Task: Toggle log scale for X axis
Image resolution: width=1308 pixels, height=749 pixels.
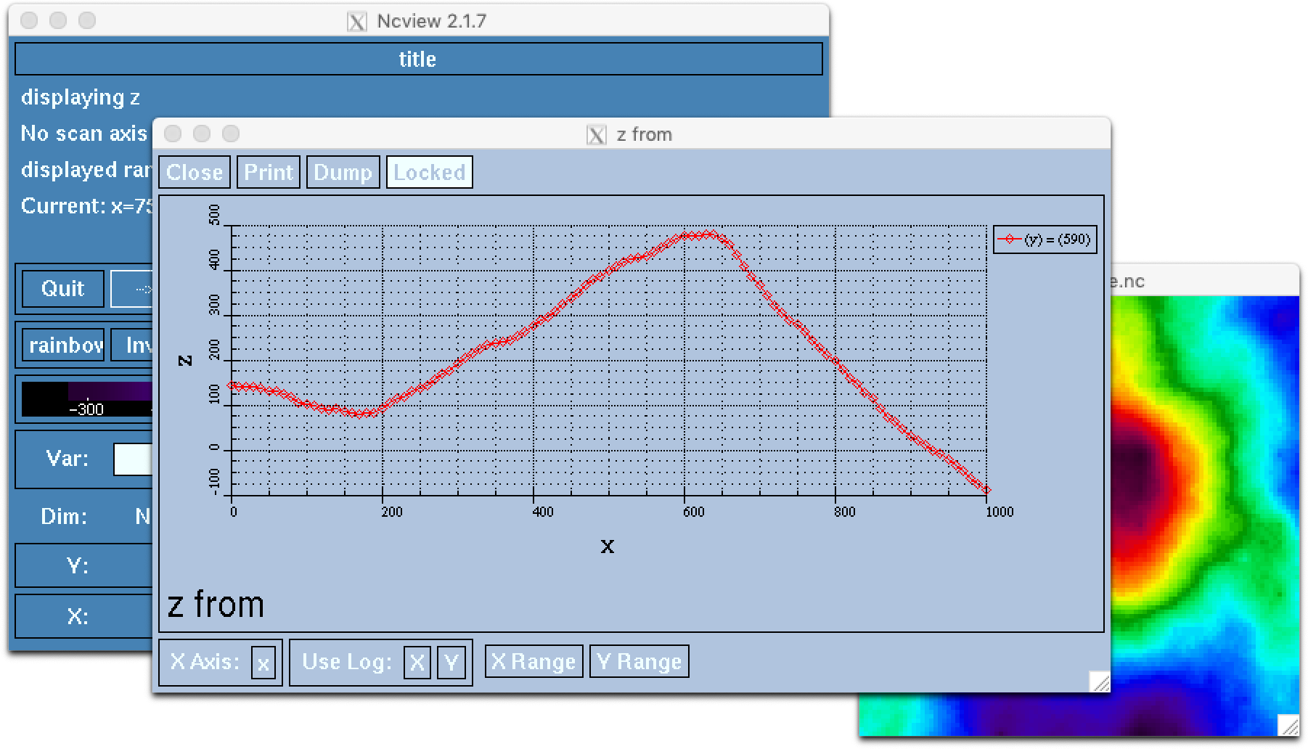Action: coord(417,662)
